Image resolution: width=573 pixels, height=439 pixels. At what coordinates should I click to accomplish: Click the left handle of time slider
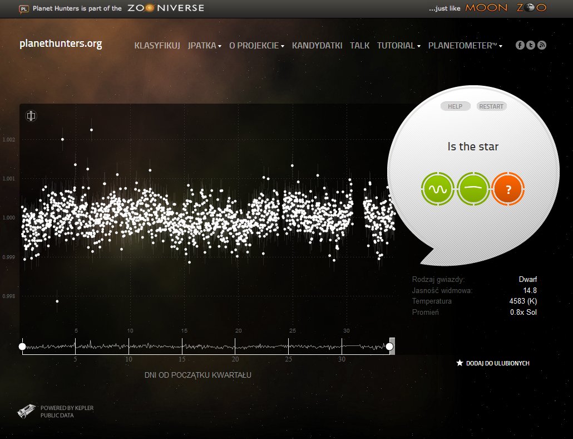[22, 347]
